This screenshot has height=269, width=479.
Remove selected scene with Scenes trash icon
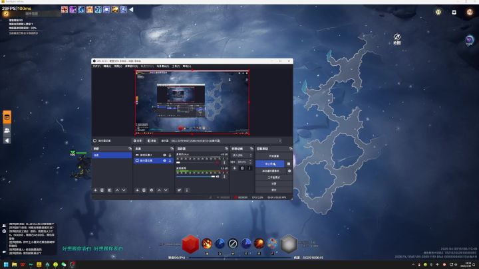tap(102, 191)
